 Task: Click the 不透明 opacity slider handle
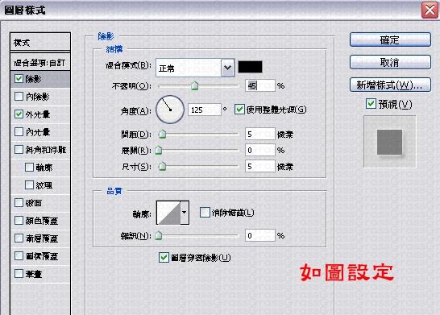click(194, 85)
